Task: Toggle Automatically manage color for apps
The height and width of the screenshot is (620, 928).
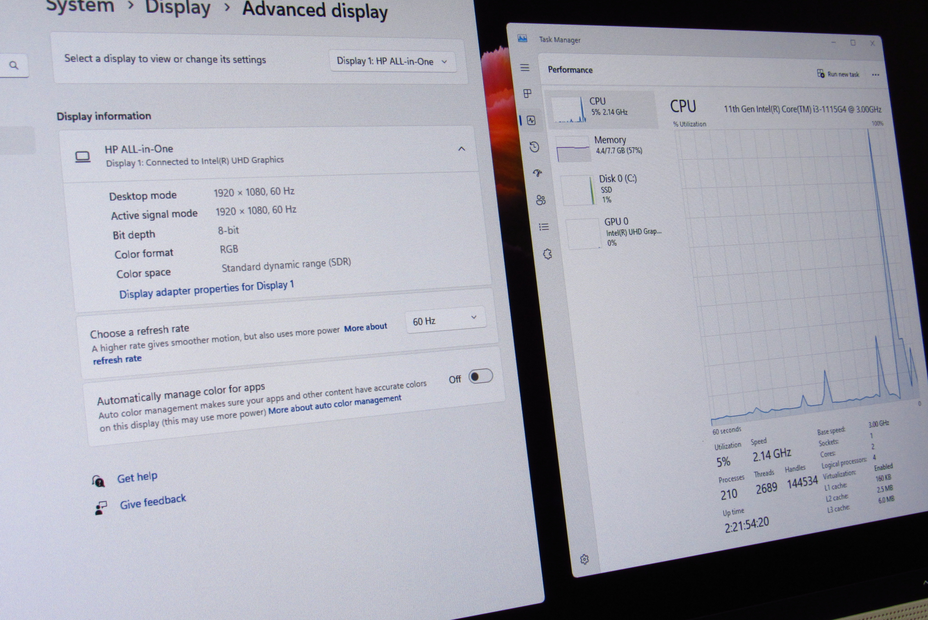Action: (x=480, y=376)
